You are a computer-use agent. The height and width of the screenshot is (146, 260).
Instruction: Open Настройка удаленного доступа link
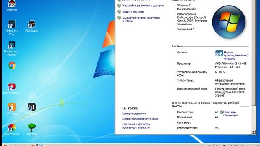[143, 6]
